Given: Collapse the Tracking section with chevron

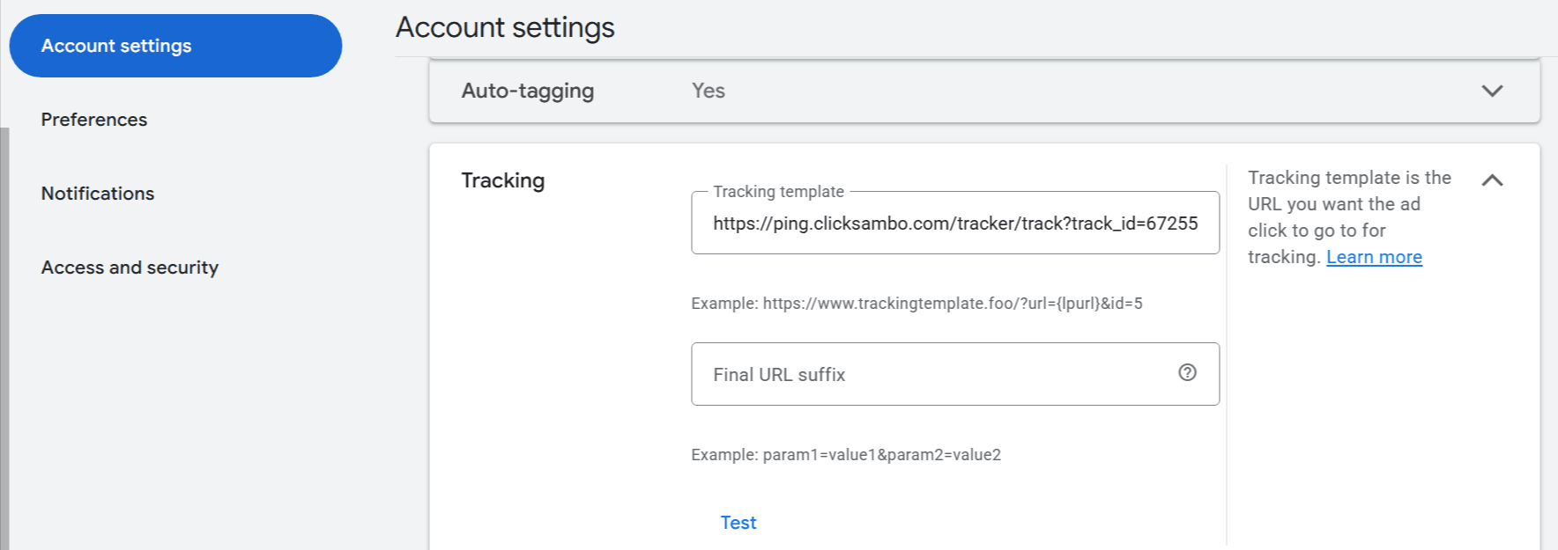Looking at the screenshot, I should point(1492,180).
